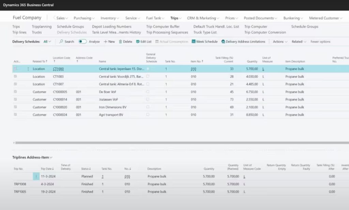Screen dimensions: 349x210
Task: Expand the Delivery Schedules All filter dropdown
Action: [47, 42]
